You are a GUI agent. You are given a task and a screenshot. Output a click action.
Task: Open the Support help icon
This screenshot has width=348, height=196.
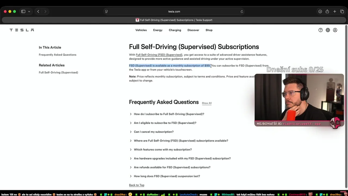[x=321, y=30]
